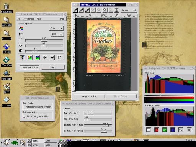196x147 pixels.
Task: Click the auto-enhancement colorful picture icon
Action: pos(30,57)
